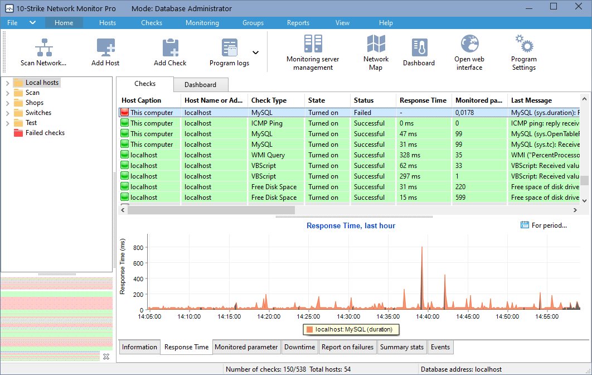Open the Network Map
Viewport: 592px width, 375px height.
click(376, 52)
